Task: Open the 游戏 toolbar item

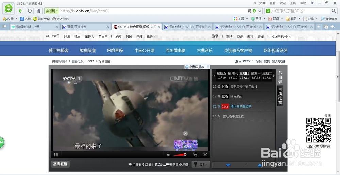Action: pos(308,19)
